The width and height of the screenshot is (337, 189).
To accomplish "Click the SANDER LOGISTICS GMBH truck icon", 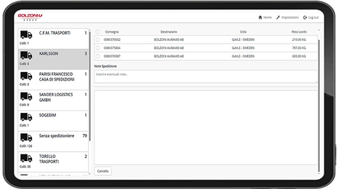I will [26, 97].
